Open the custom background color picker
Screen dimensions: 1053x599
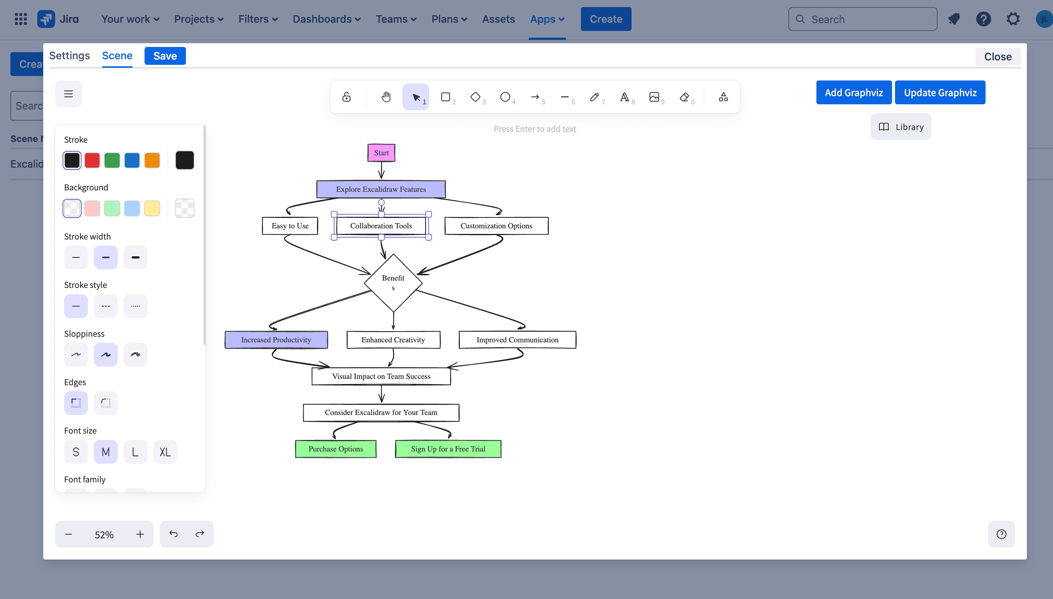(185, 208)
